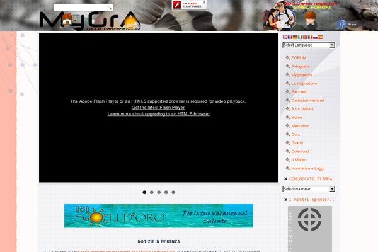Viewport: 378px width, 252px height.
Task: Click the arrow icon beside COMUNICATI STAMPA
Action: (x=285, y=179)
